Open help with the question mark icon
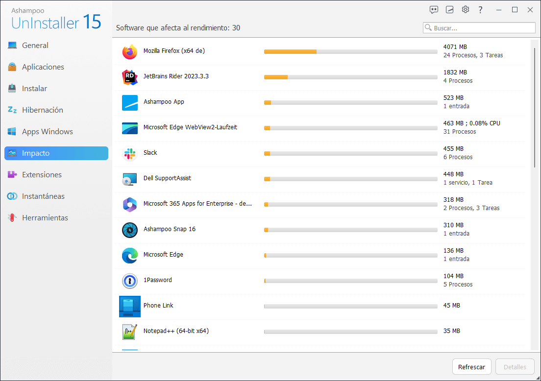Screen dimensions: 541x381 point(480,10)
